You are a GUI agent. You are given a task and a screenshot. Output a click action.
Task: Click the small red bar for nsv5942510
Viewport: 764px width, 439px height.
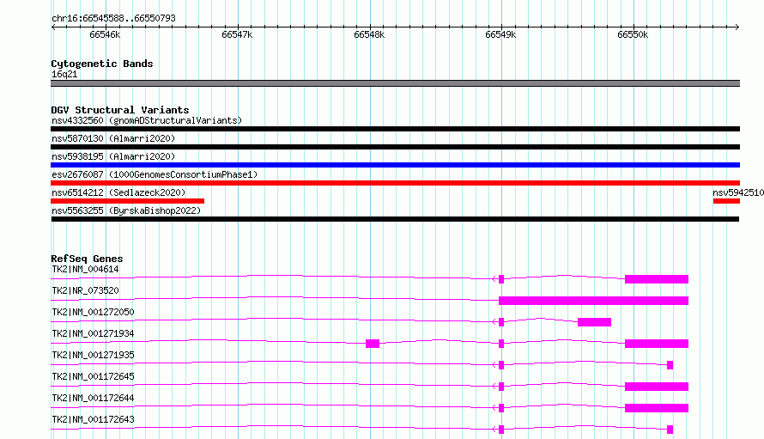coord(726,201)
